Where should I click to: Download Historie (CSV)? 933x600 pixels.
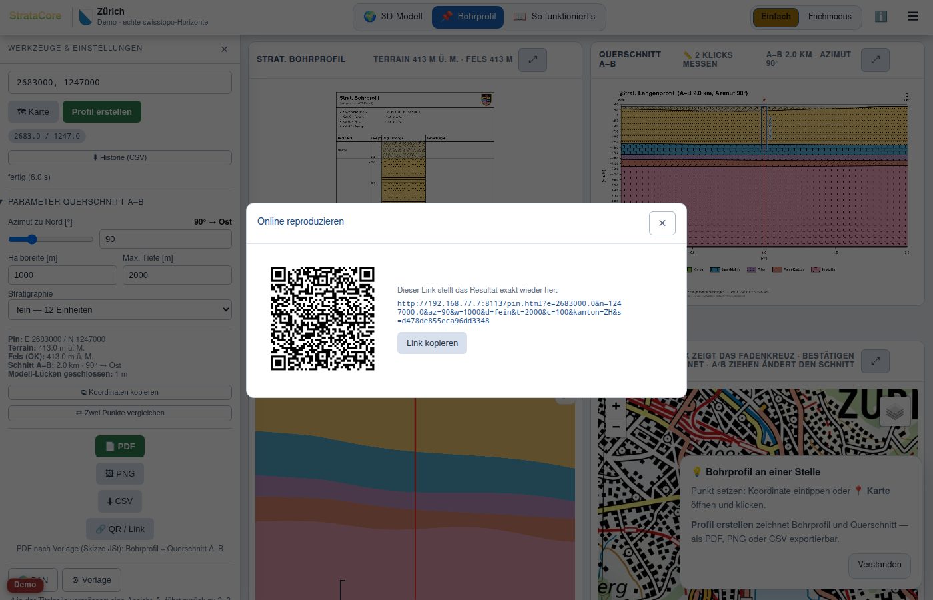click(x=120, y=157)
